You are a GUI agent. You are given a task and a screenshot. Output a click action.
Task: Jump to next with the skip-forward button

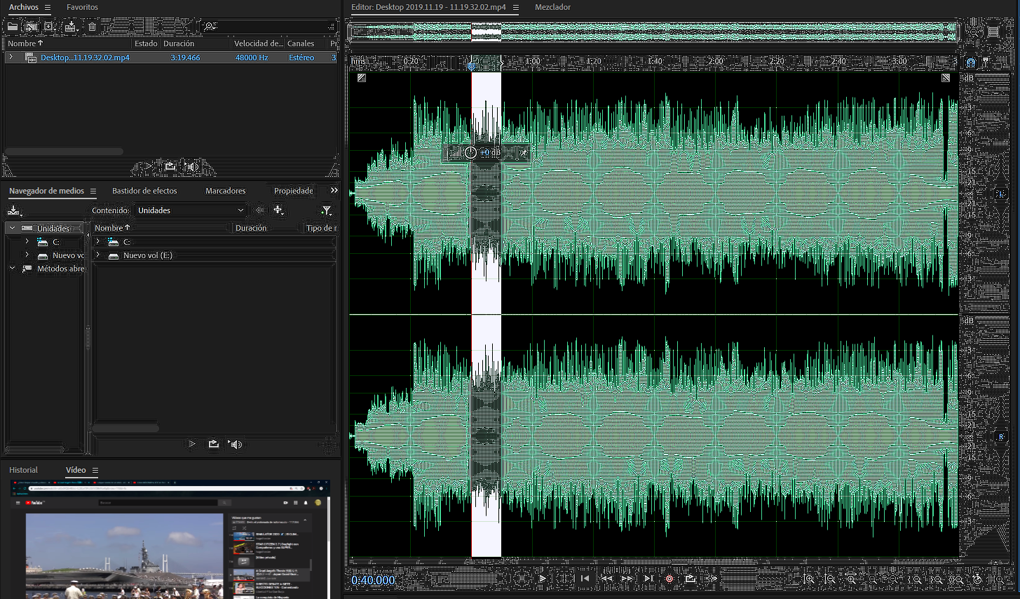(x=648, y=579)
